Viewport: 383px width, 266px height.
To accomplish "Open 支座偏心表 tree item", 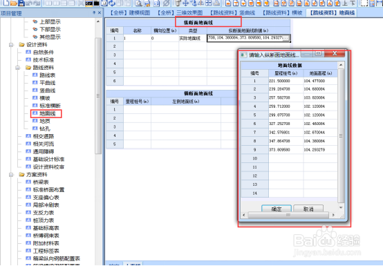I will (x=43, y=198).
